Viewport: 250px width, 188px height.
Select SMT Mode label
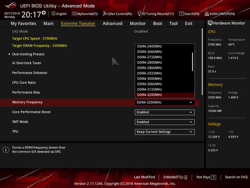[x=20, y=122]
